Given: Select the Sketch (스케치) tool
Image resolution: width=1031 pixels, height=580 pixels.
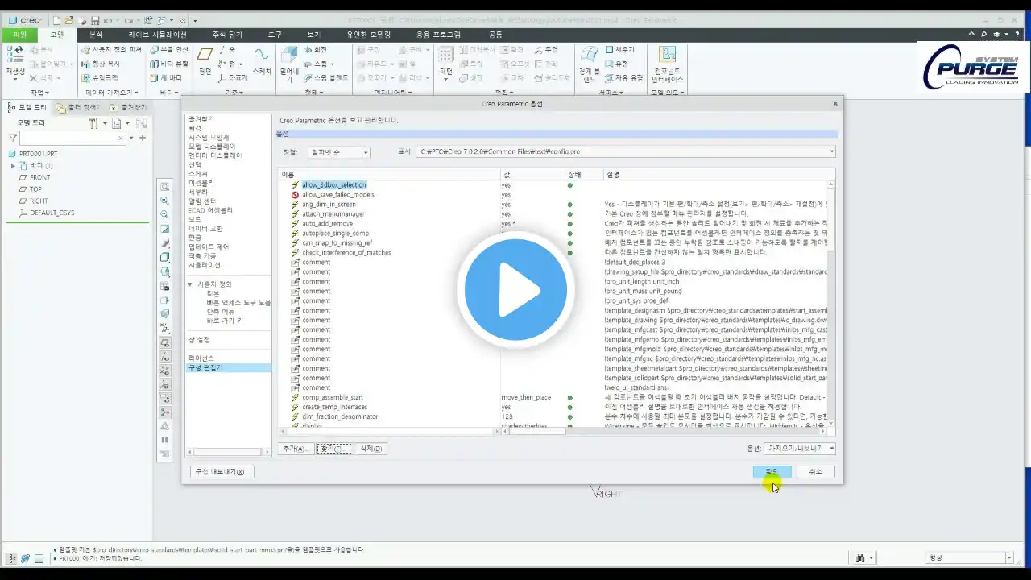Looking at the screenshot, I should [x=262, y=61].
